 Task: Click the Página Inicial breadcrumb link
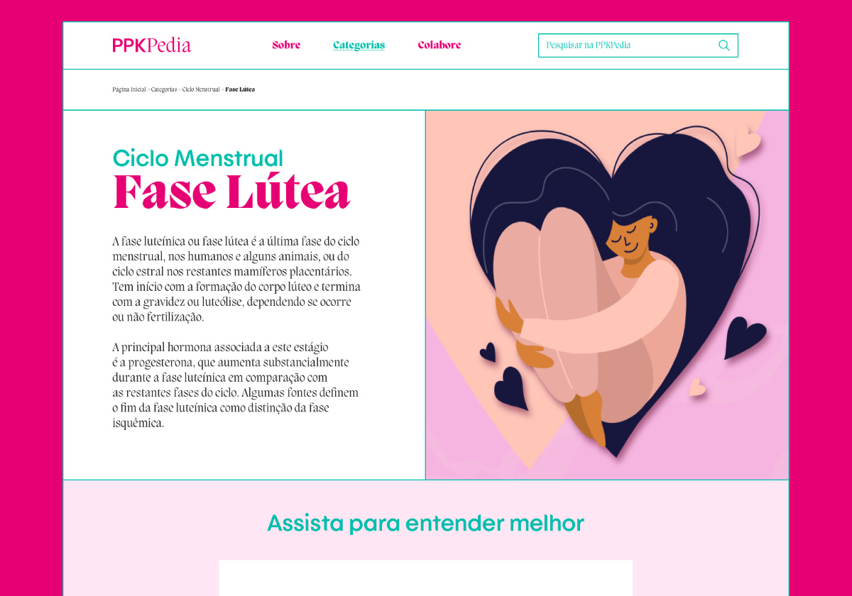click(x=129, y=89)
